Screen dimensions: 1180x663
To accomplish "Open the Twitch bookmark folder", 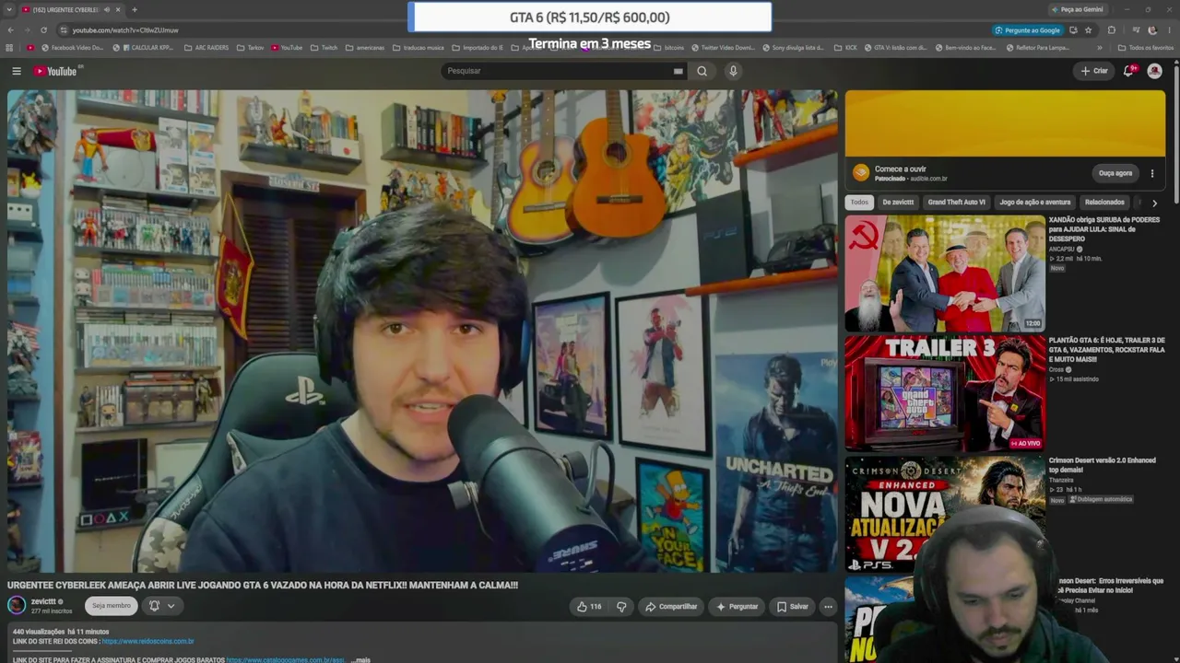I will (x=324, y=48).
